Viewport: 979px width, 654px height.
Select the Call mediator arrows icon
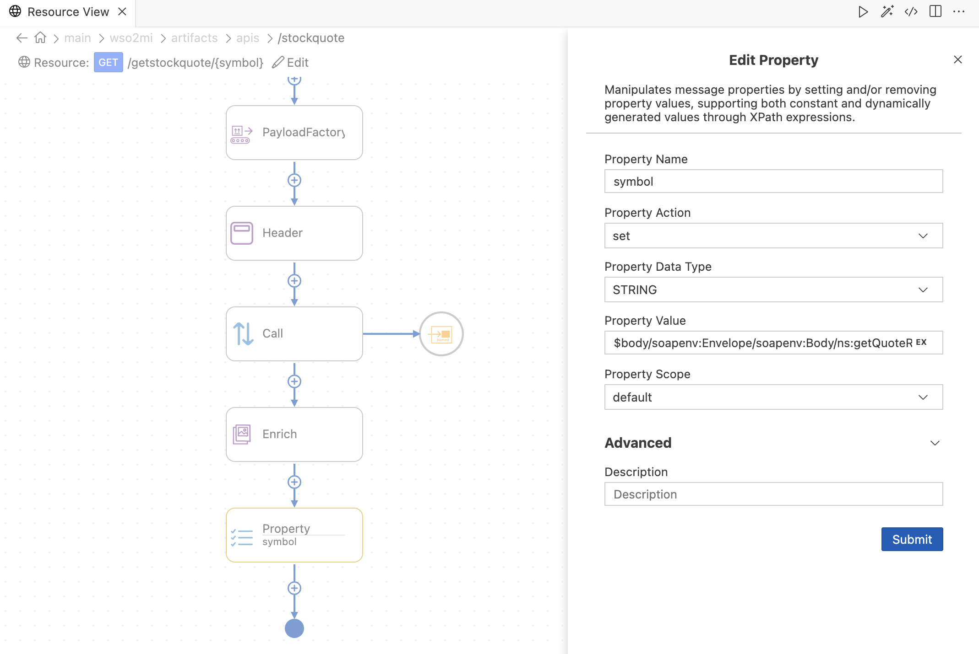tap(243, 334)
